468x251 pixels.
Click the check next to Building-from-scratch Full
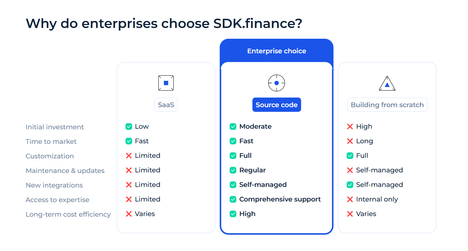click(x=350, y=156)
